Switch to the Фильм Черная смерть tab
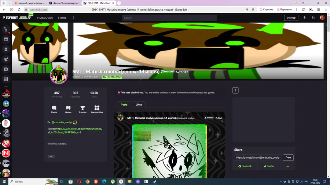The height and width of the screenshot is (185, 330). 64,3
